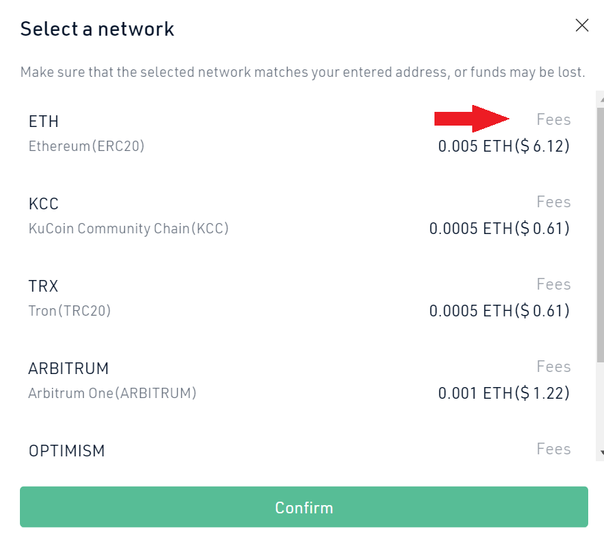The width and height of the screenshot is (604, 536).
Task: Select the ARBITRUM network heading
Action: click(69, 369)
